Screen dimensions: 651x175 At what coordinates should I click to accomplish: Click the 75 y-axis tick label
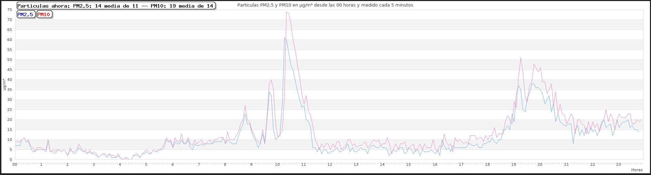pos(10,10)
